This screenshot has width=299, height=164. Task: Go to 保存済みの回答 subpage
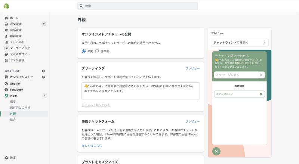pos(20,108)
